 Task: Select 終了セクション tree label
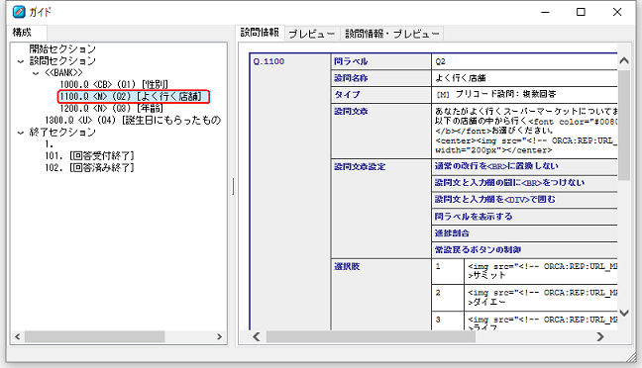pyautogui.click(x=62, y=133)
